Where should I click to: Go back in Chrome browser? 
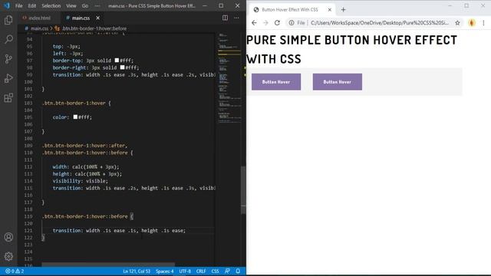pyautogui.click(x=254, y=23)
